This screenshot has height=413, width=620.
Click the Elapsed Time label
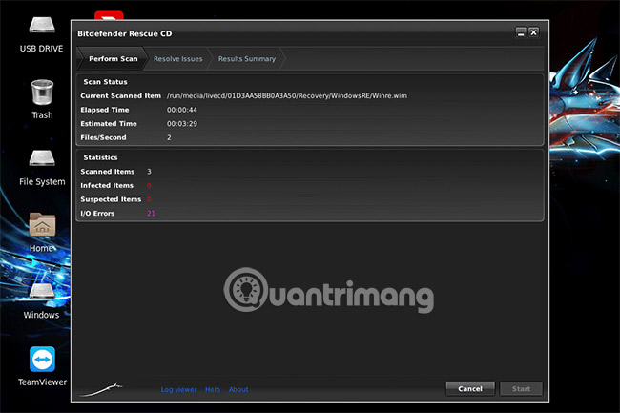104,110
